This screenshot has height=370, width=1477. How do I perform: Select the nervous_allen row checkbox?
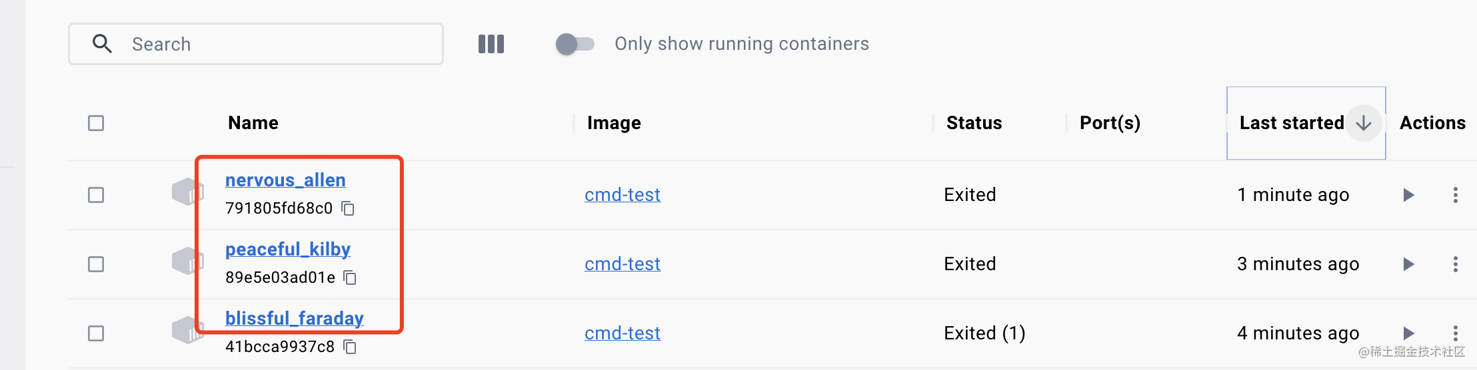click(x=96, y=195)
